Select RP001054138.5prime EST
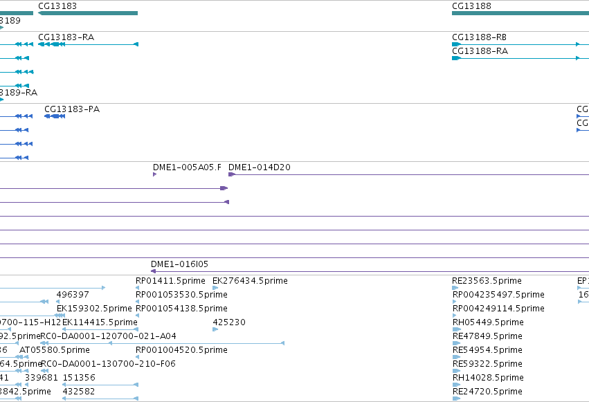Screen dimensions: 589x402 pos(181,309)
